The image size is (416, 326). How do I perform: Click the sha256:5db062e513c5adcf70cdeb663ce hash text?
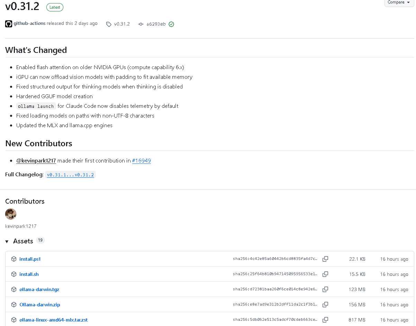[x=275, y=320]
